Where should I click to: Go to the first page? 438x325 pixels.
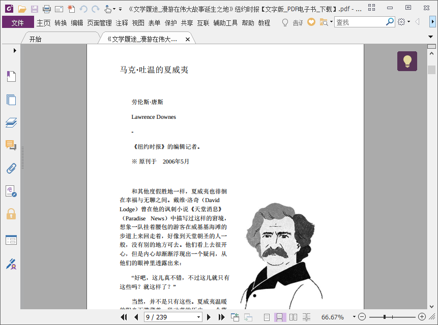(x=124, y=317)
